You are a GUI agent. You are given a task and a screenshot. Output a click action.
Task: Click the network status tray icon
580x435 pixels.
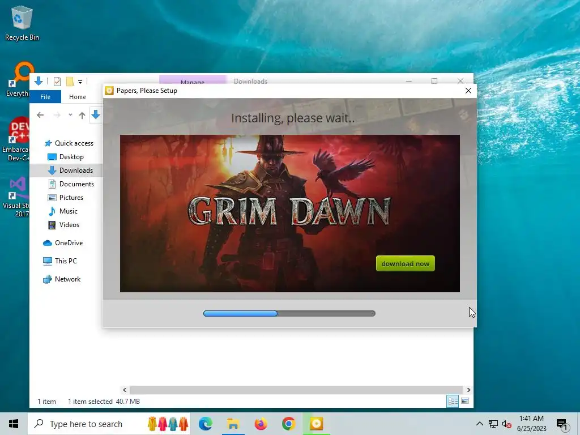(493, 424)
